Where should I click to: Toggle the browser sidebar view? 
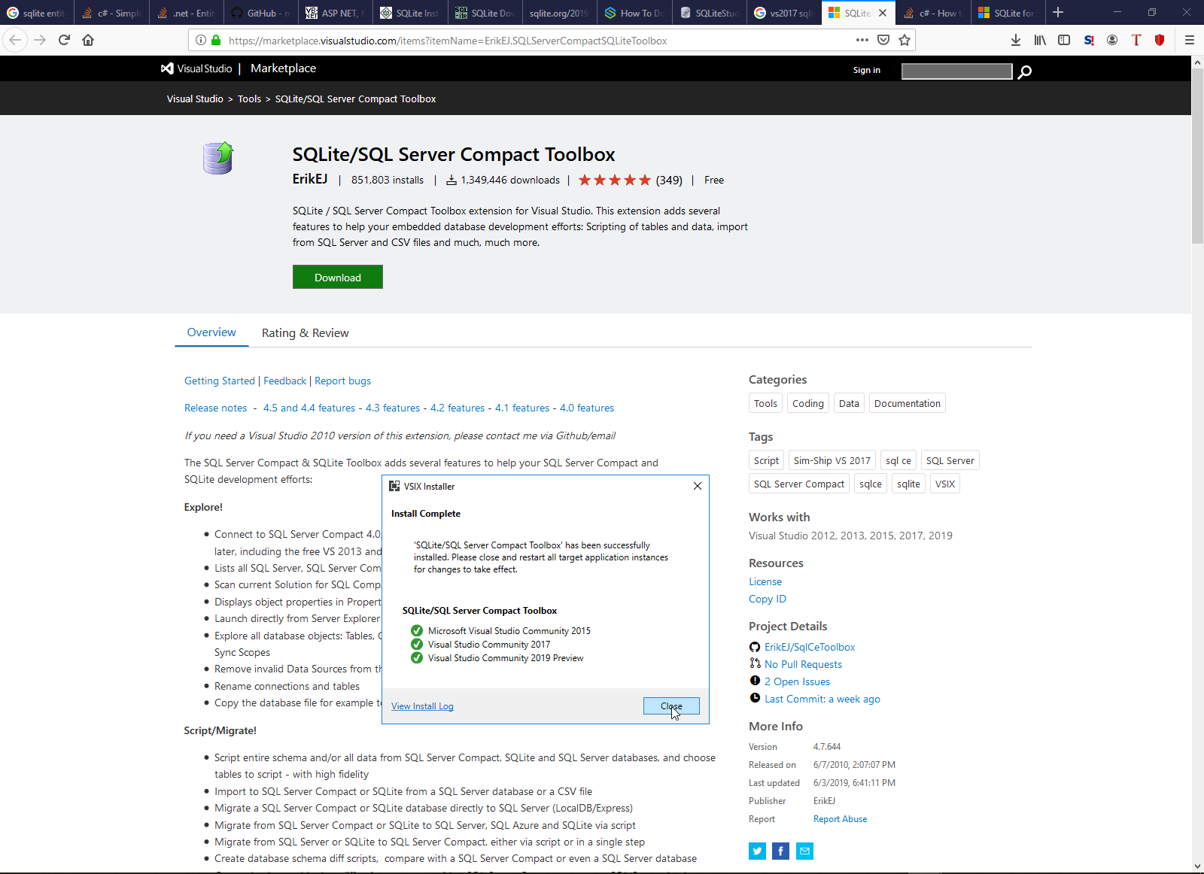[1064, 40]
